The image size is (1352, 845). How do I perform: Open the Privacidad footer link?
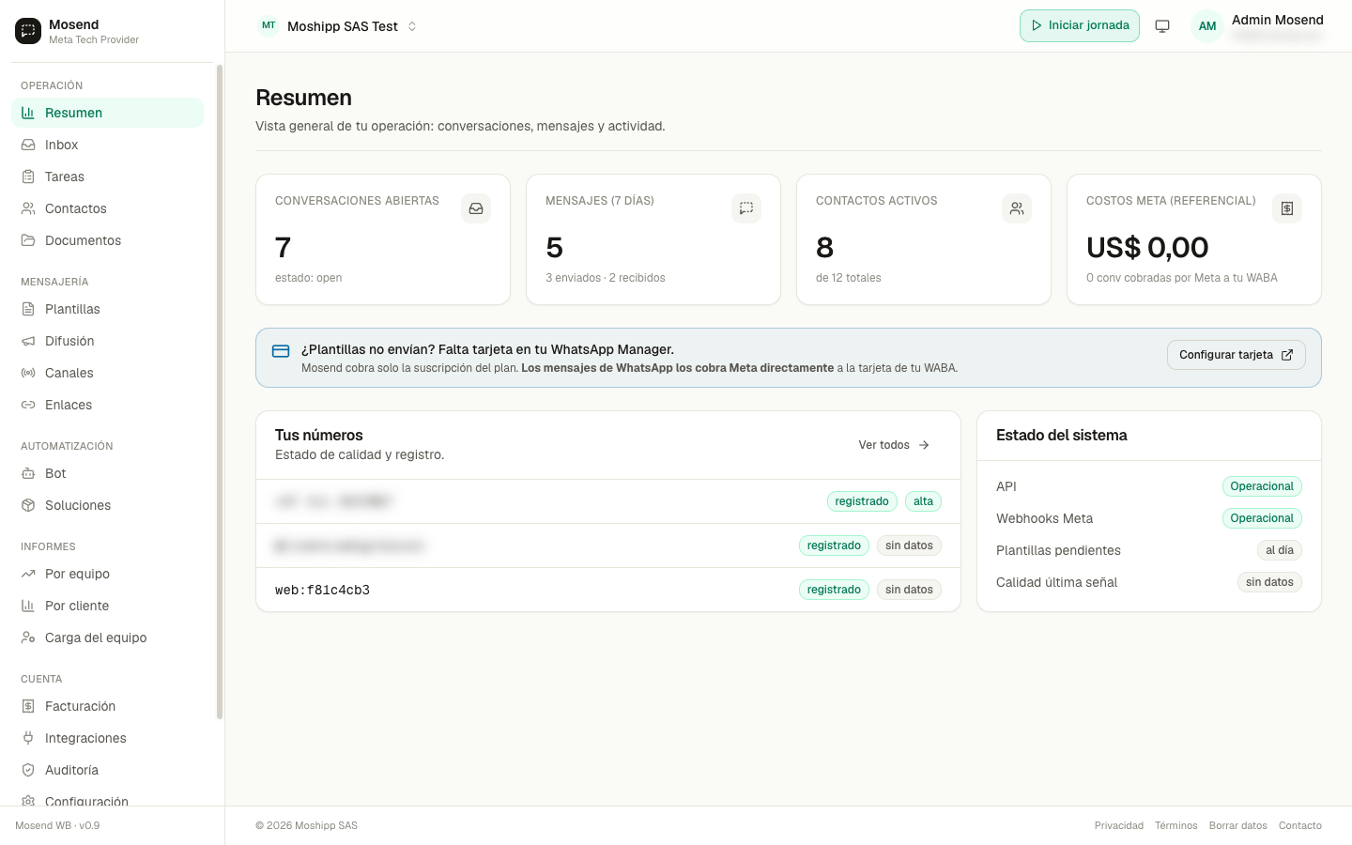[x=1119, y=826]
